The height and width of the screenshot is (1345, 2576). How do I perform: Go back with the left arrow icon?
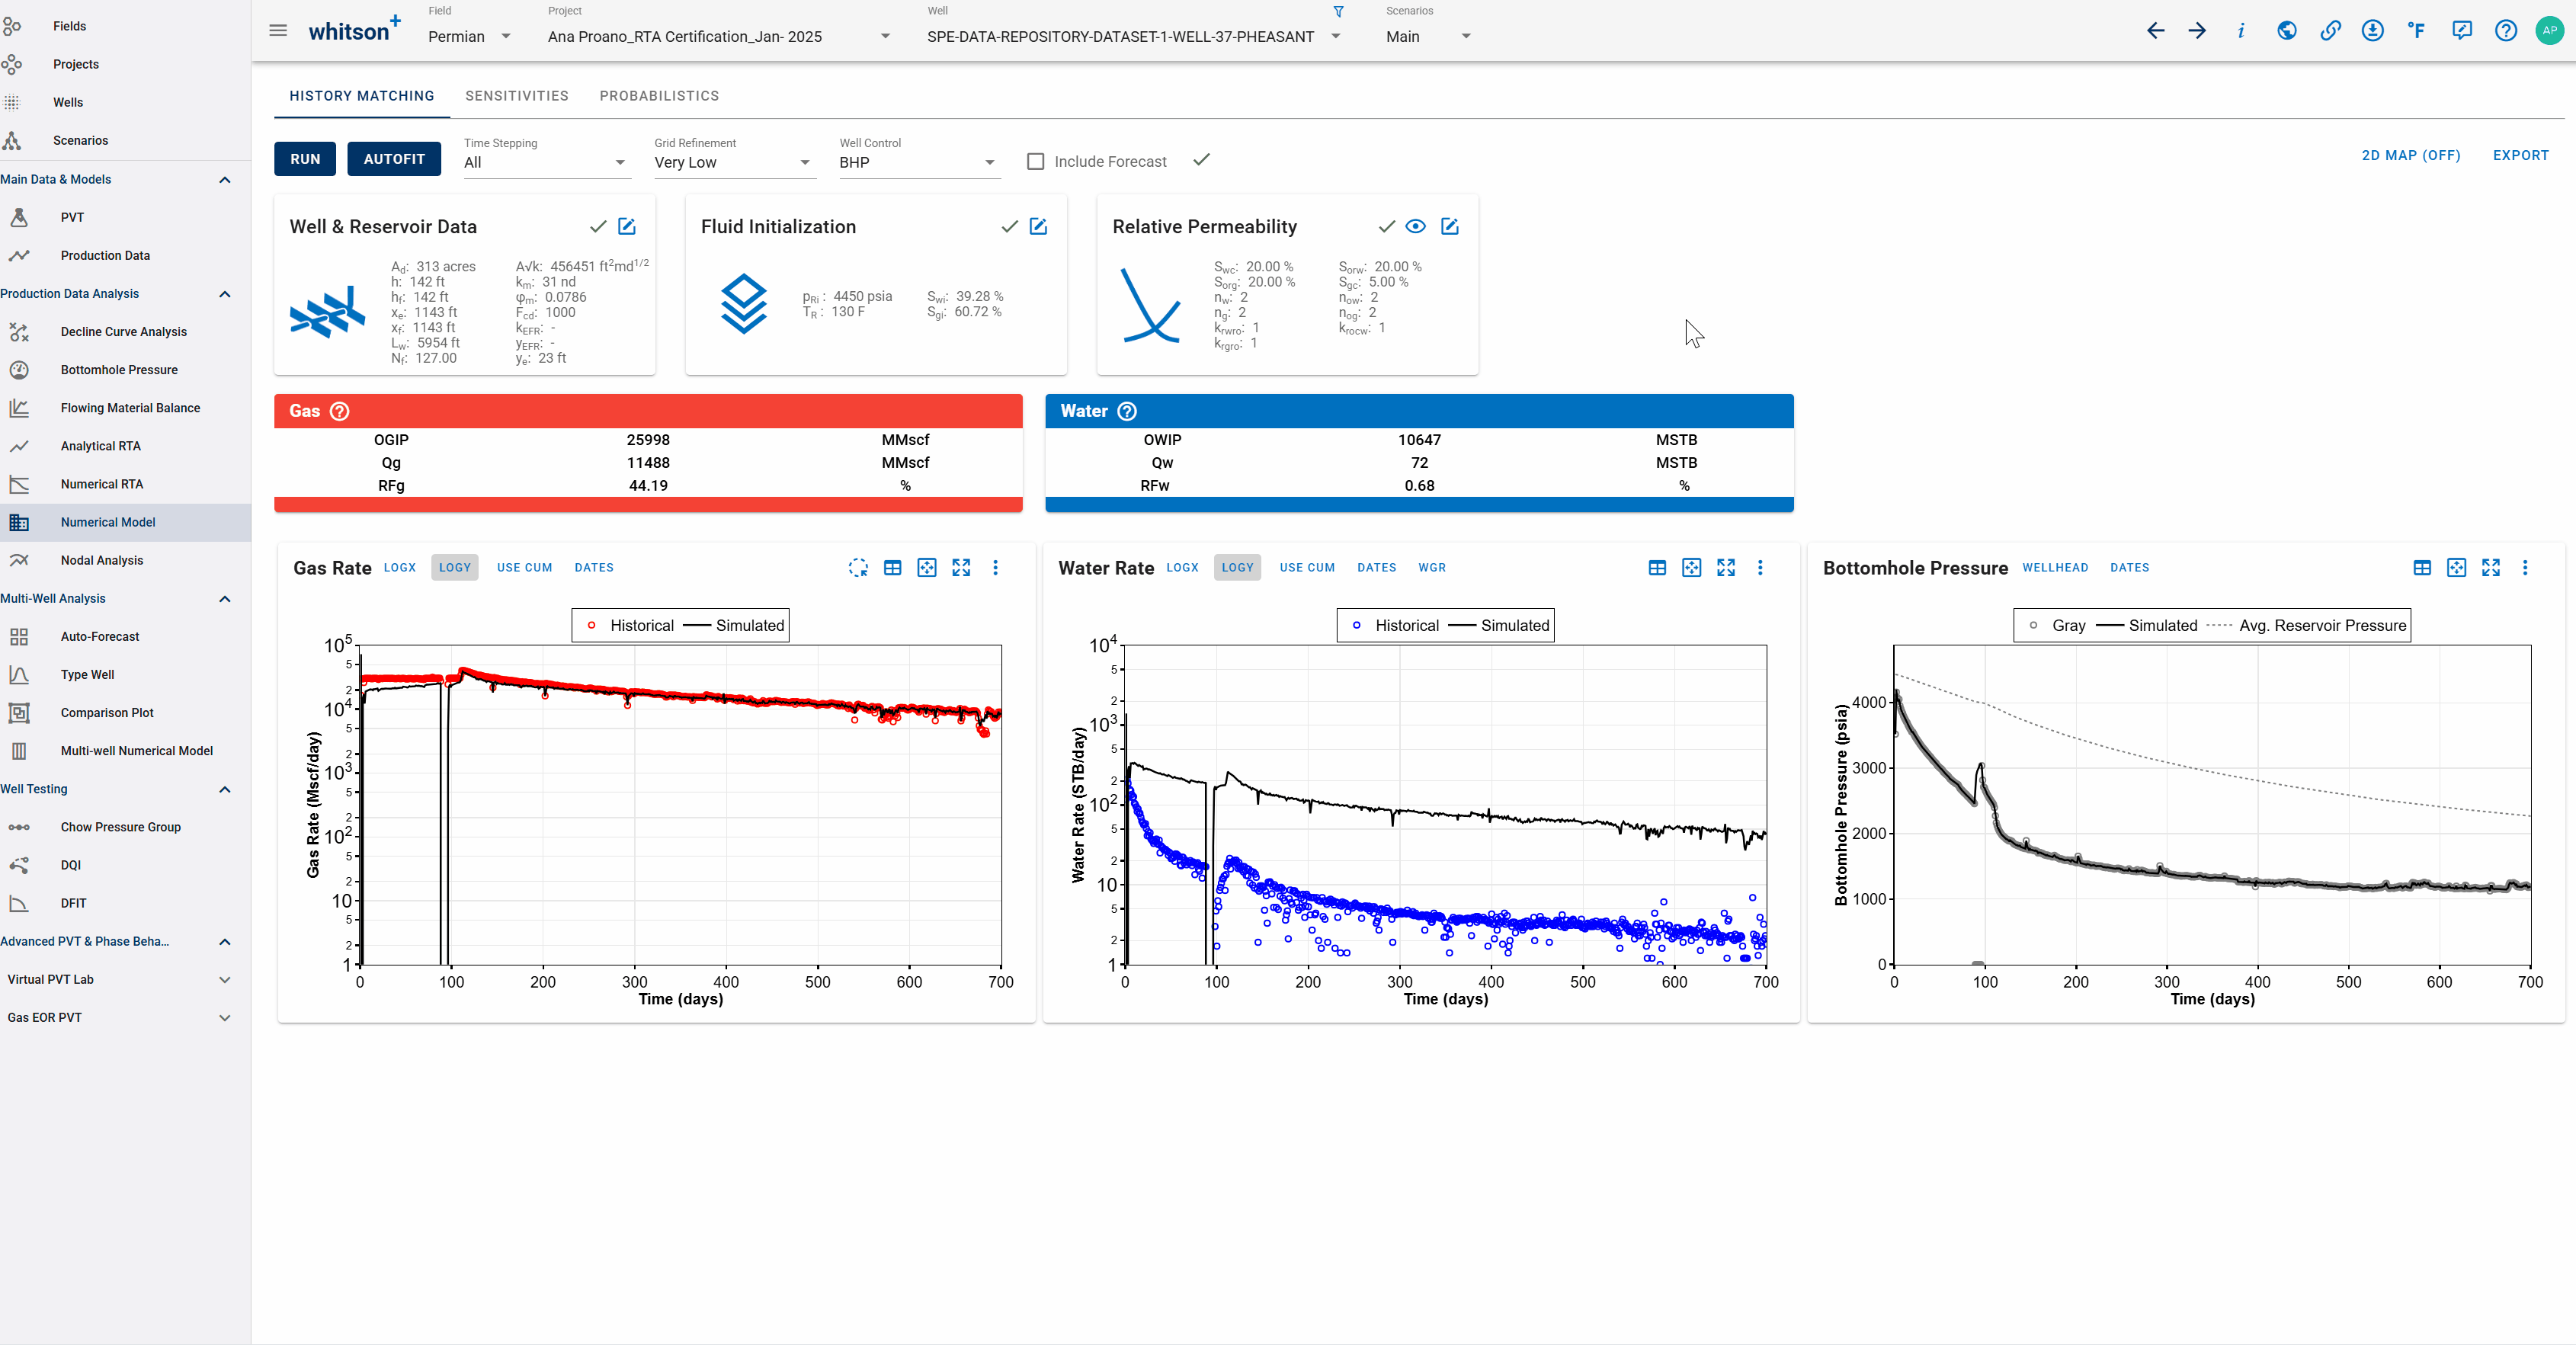pos(2155,31)
